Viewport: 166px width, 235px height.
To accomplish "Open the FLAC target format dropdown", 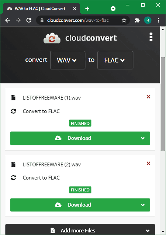I will coord(115,60).
